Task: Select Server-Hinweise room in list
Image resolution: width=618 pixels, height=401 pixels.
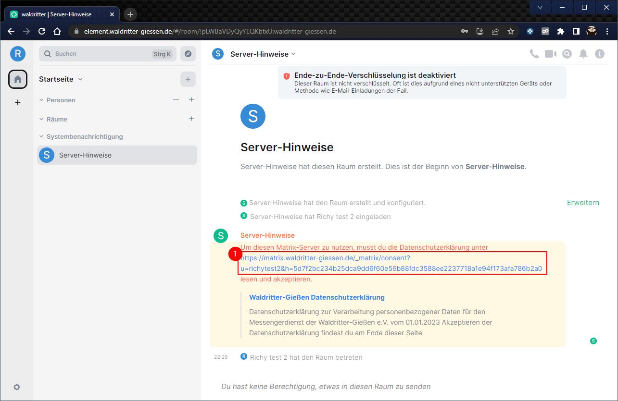Action: [x=117, y=155]
